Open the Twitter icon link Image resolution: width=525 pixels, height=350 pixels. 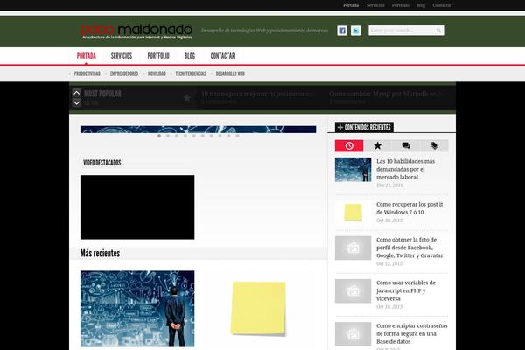(355, 31)
